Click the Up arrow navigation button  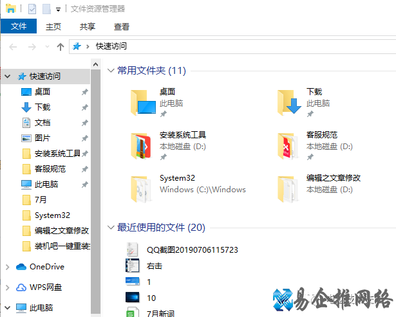click(x=61, y=46)
